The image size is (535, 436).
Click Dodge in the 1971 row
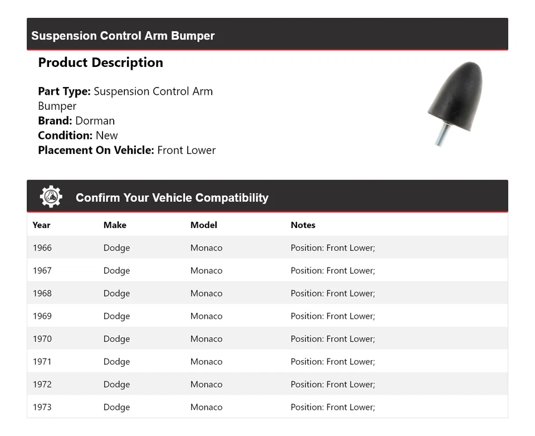(116, 362)
